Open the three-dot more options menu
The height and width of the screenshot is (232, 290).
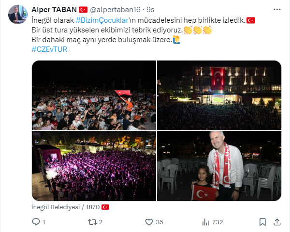pyautogui.click(x=277, y=10)
